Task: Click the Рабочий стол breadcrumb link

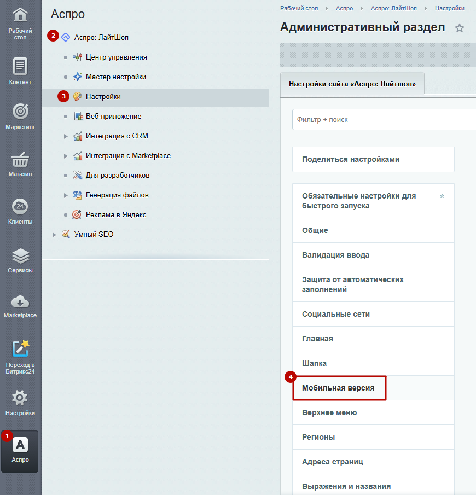Action: point(299,8)
